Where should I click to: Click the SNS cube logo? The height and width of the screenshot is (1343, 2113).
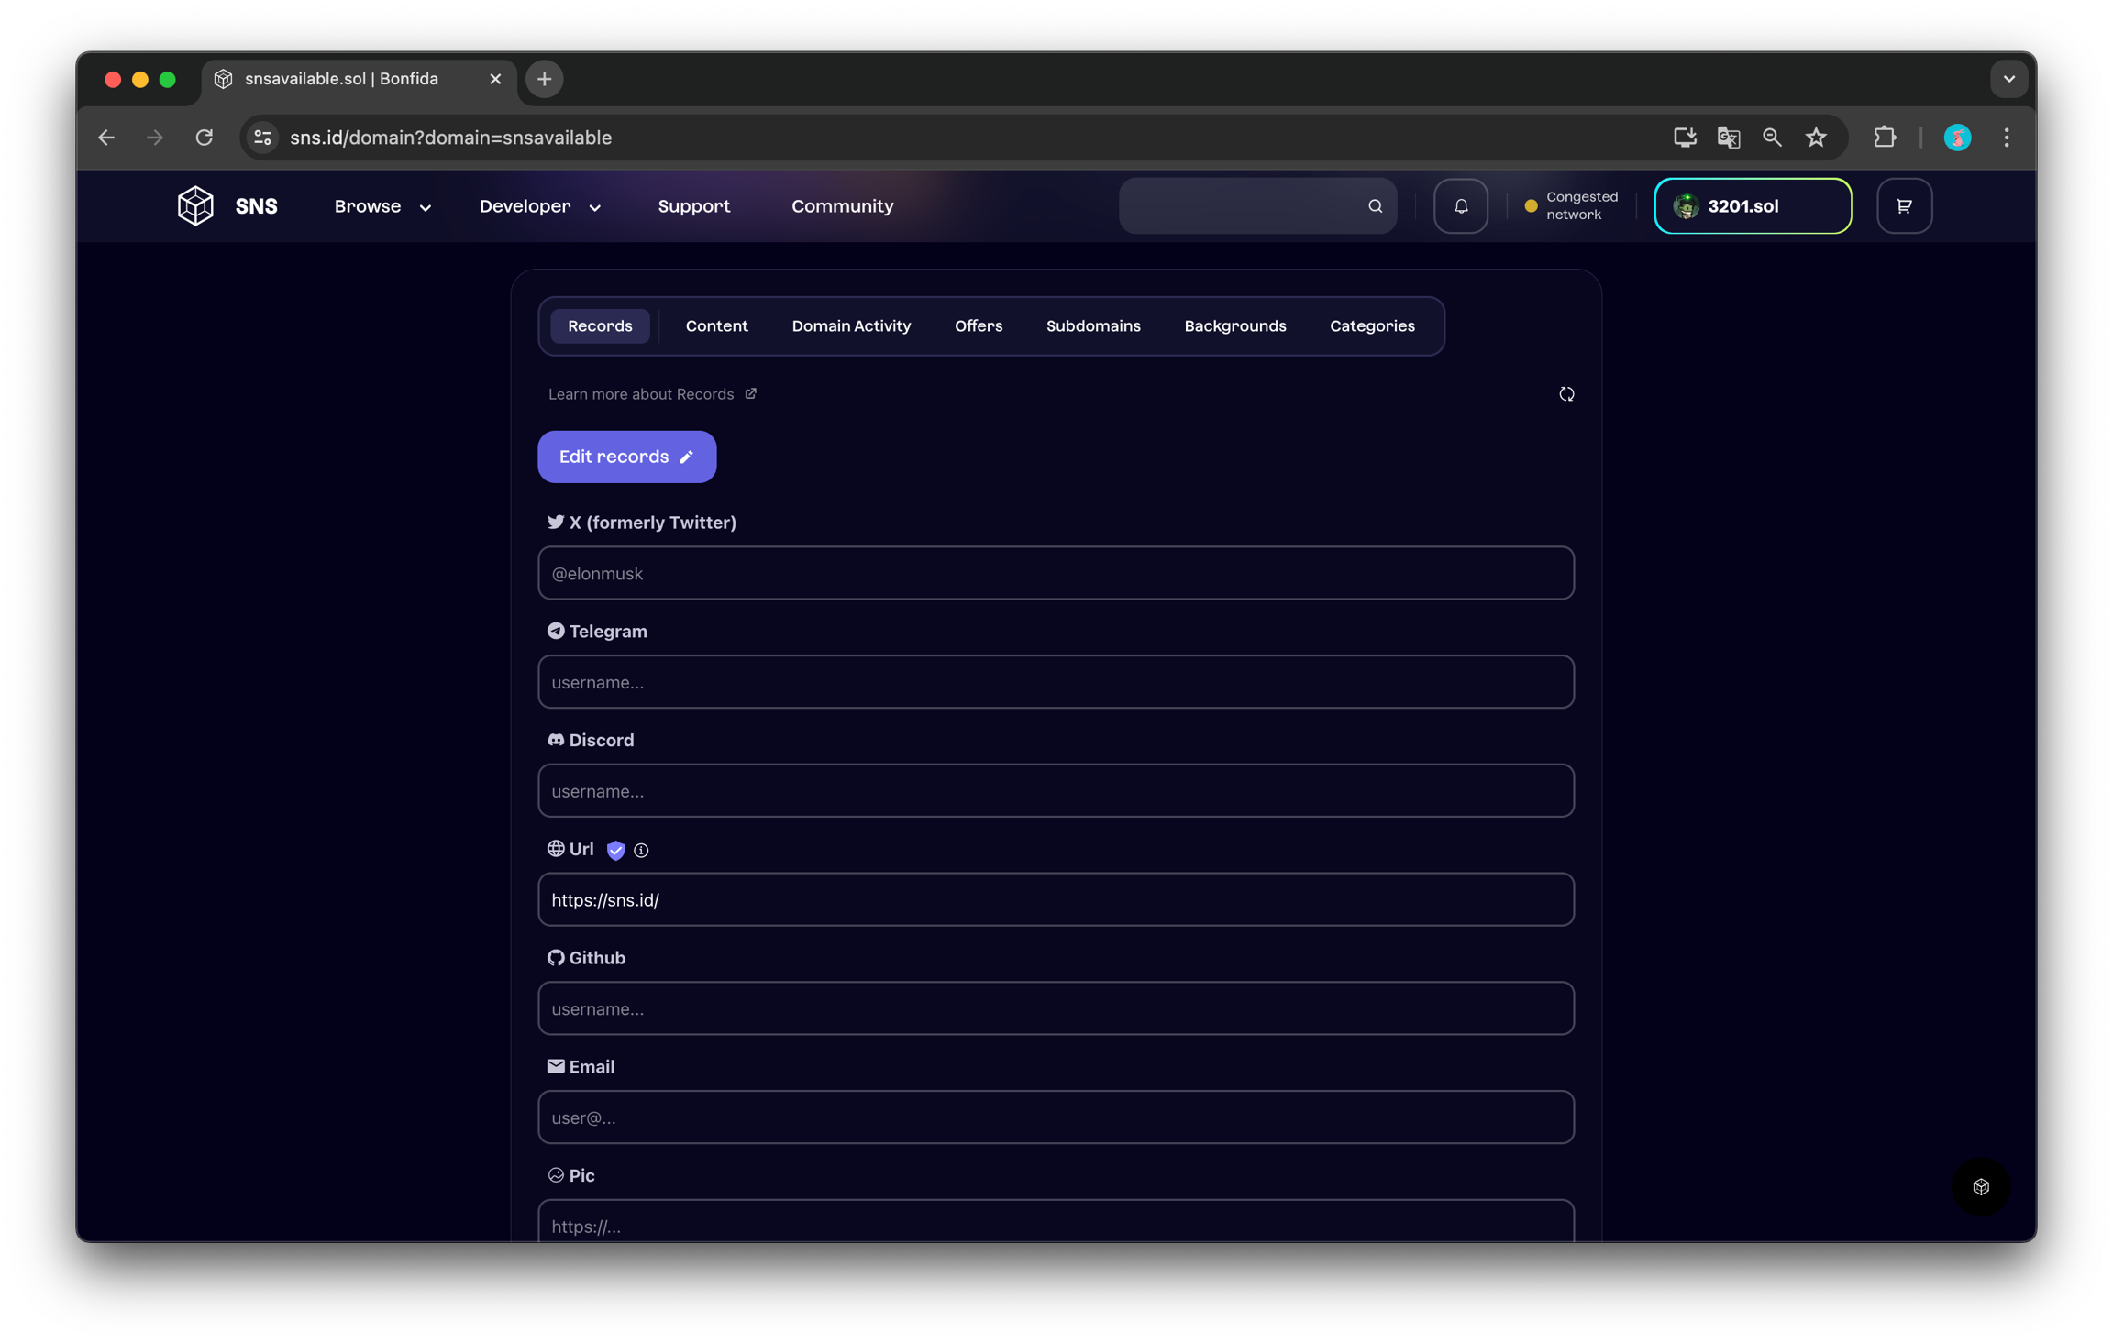coord(195,205)
